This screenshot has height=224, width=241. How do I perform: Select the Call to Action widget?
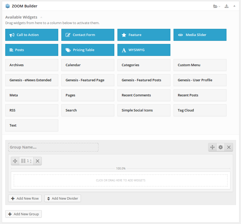click(x=32, y=35)
